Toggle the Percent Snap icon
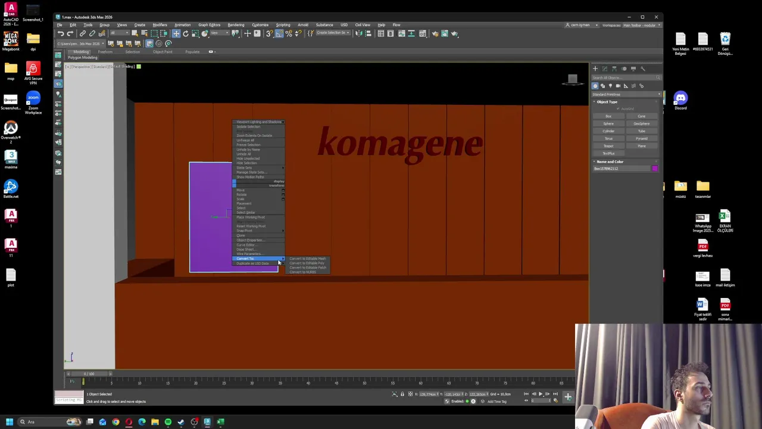 288,33
